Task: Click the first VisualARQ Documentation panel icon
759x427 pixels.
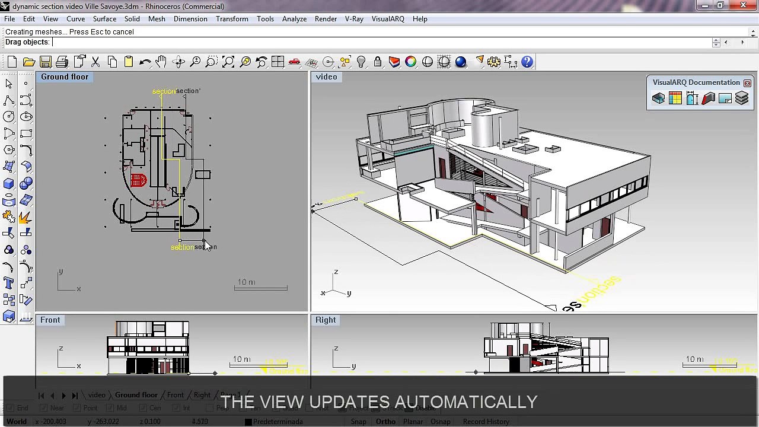Action: coord(658,99)
